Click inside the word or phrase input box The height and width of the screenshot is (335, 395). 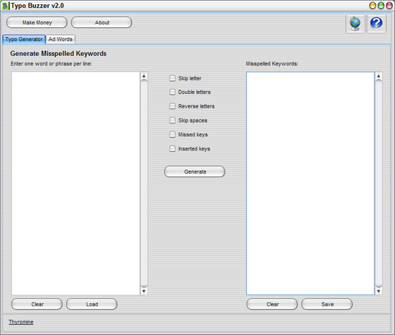tap(75, 183)
